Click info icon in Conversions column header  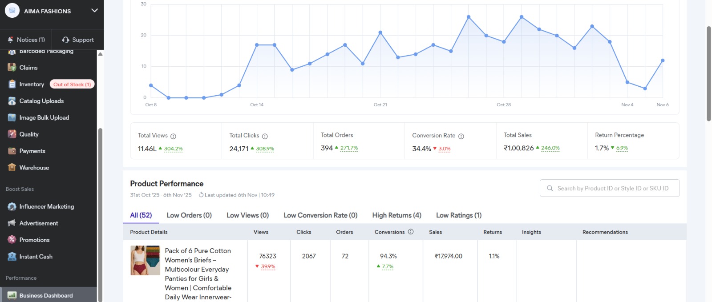pyautogui.click(x=411, y=232)
